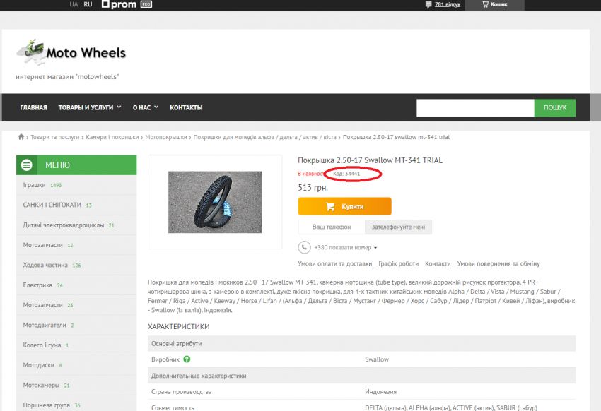Switch language to UA

click(74, 4)
